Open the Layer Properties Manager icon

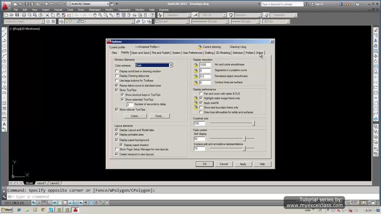61,21
